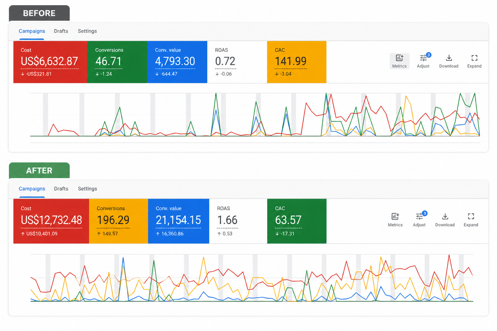Click Adjust icon in AFTER panel

419,220
